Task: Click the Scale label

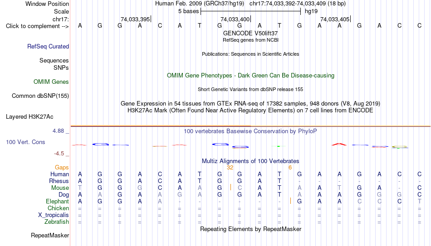Action: coord(62,11)
